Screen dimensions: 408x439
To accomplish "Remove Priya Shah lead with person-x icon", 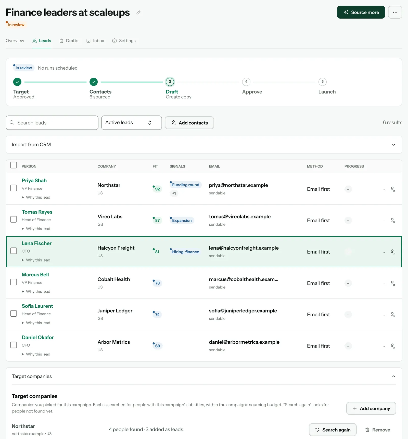I will coord(393,189).
